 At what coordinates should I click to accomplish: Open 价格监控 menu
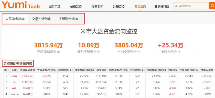point(76,7)
